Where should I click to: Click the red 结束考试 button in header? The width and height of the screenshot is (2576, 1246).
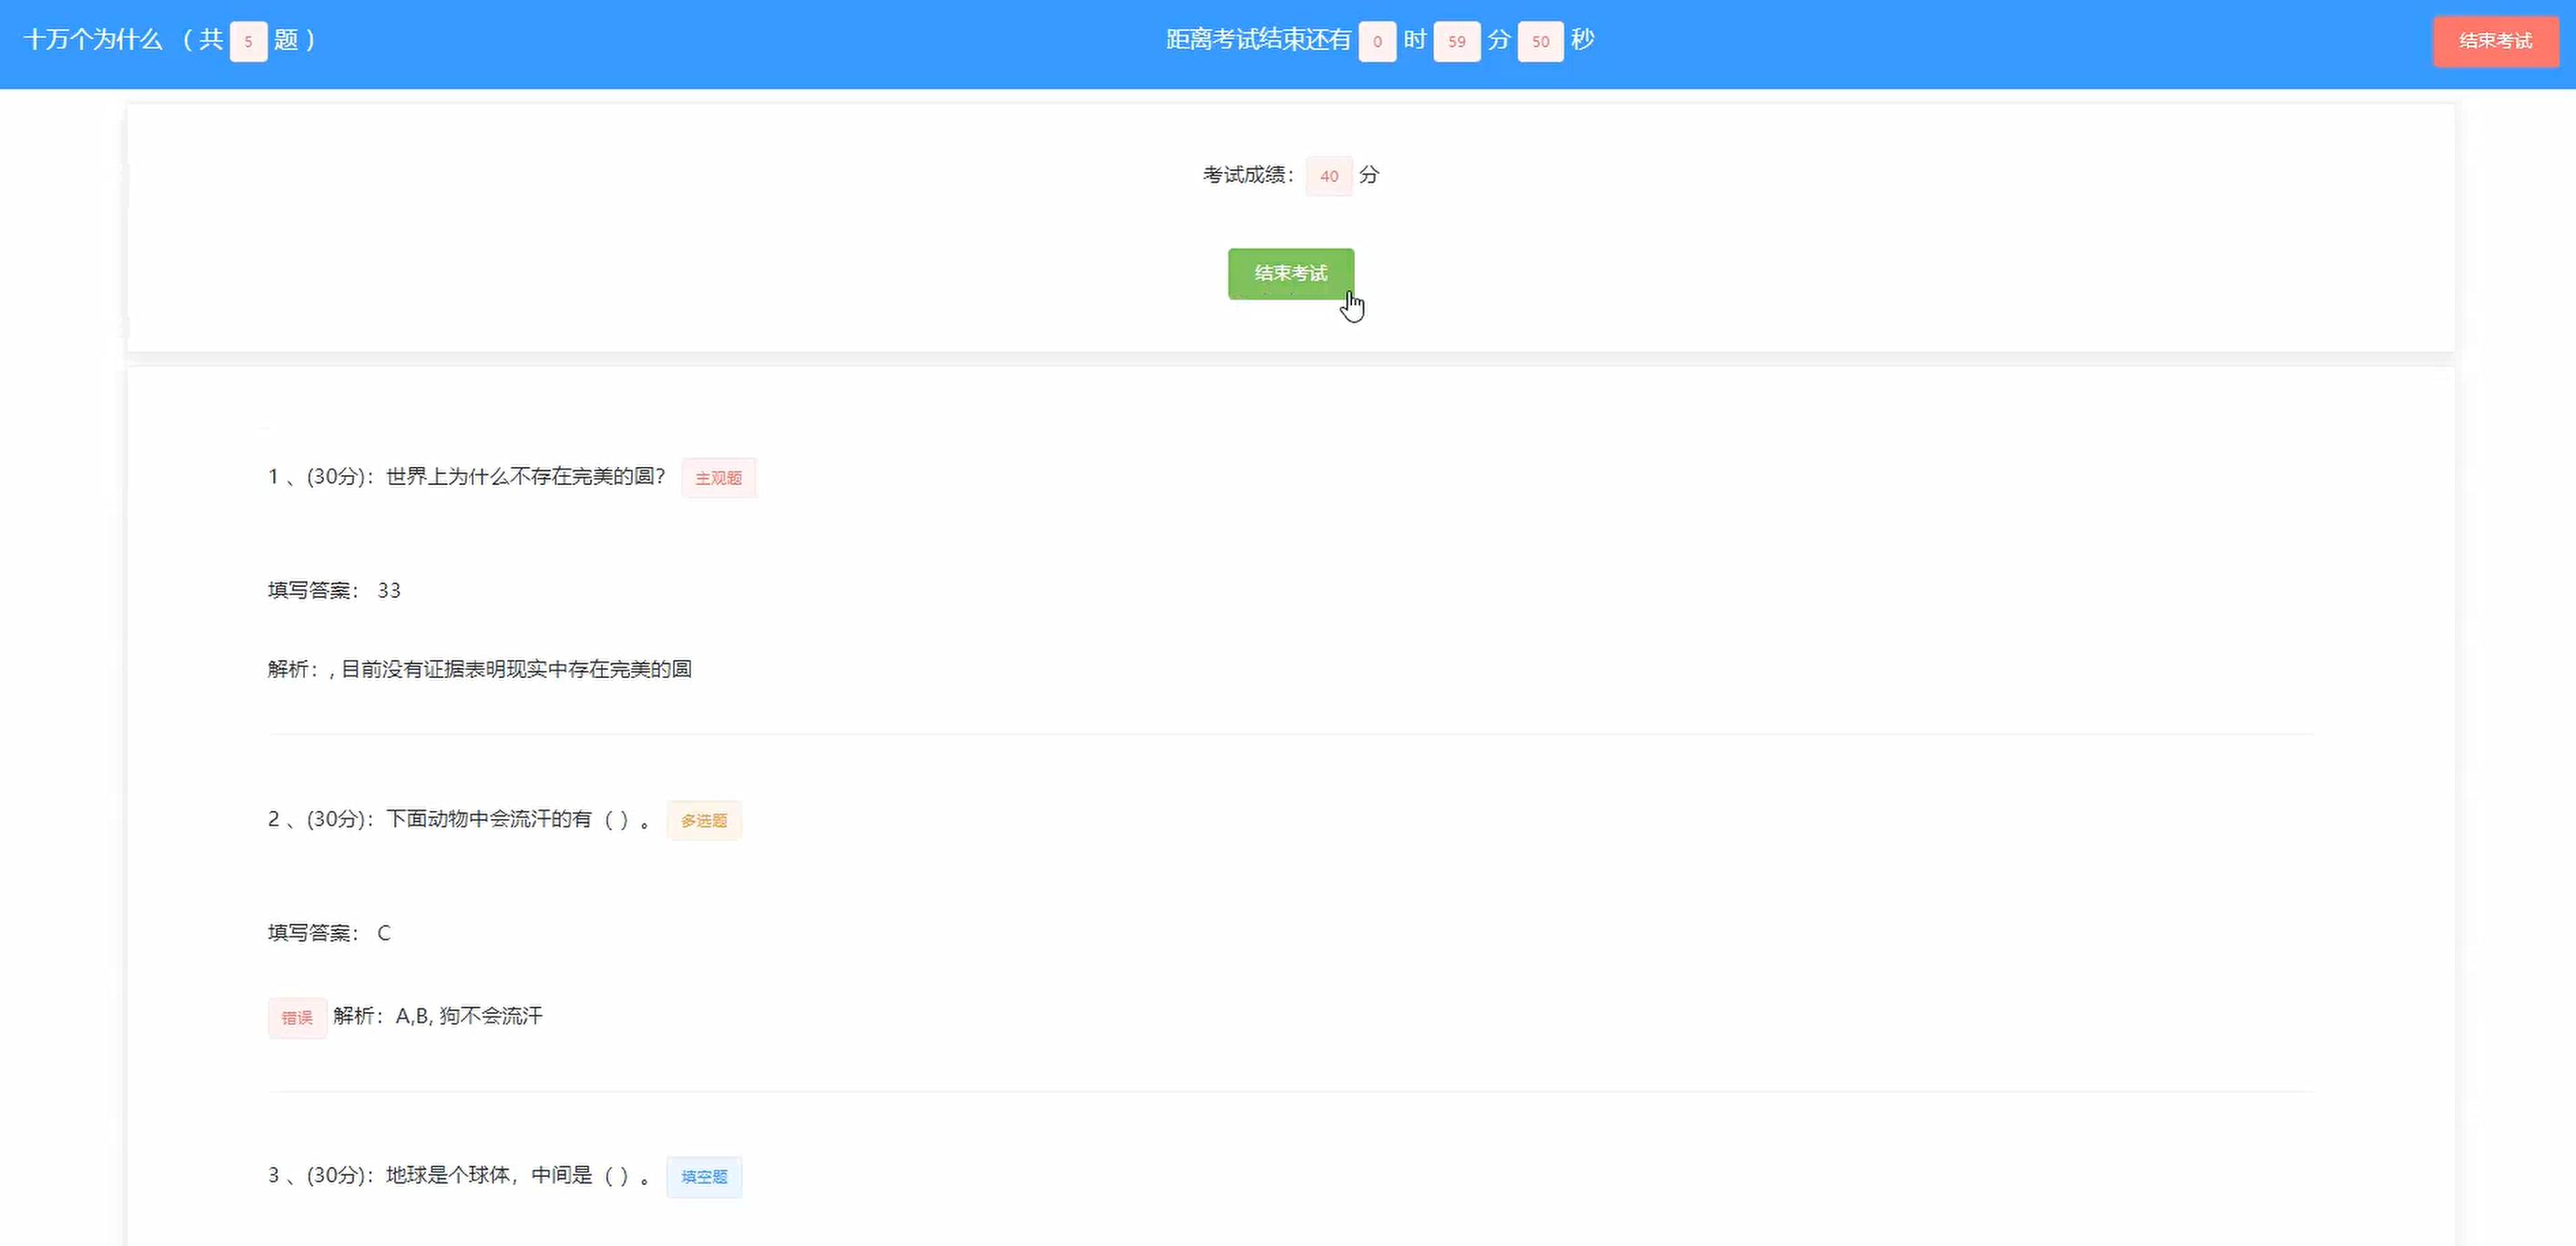(x=2495, y=41)
